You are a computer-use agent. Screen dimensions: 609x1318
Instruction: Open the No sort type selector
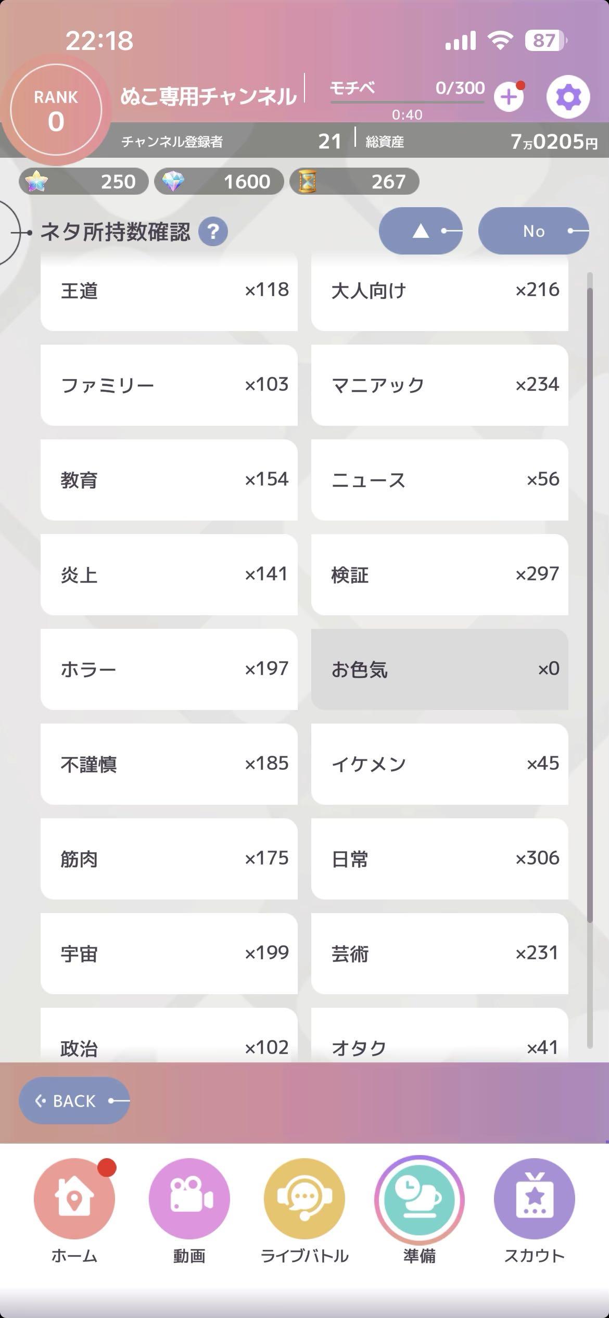click(534, 231)
